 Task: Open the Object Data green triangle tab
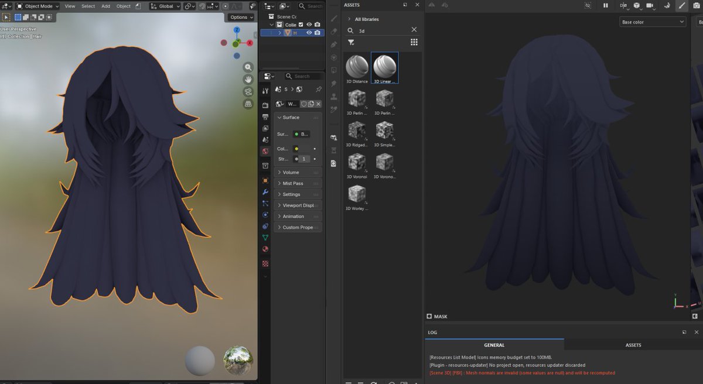(265, 238)
